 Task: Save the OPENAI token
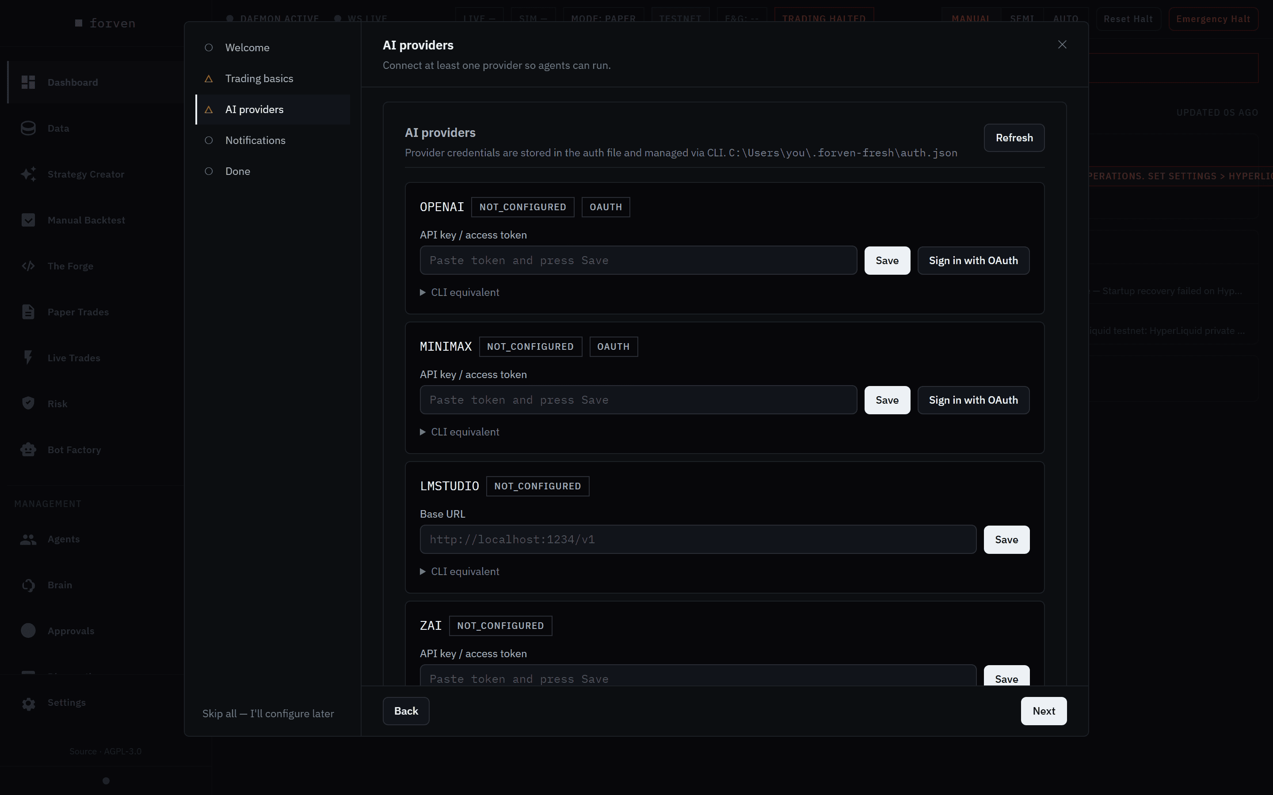click(887, 260)
